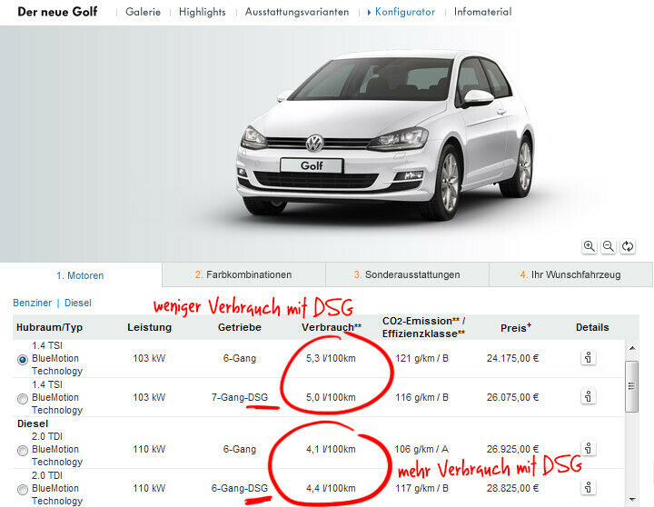Screen dimensions: 654x508
Task: Click the Hubraum/Typ column header
Action: [x=49, y=328]
